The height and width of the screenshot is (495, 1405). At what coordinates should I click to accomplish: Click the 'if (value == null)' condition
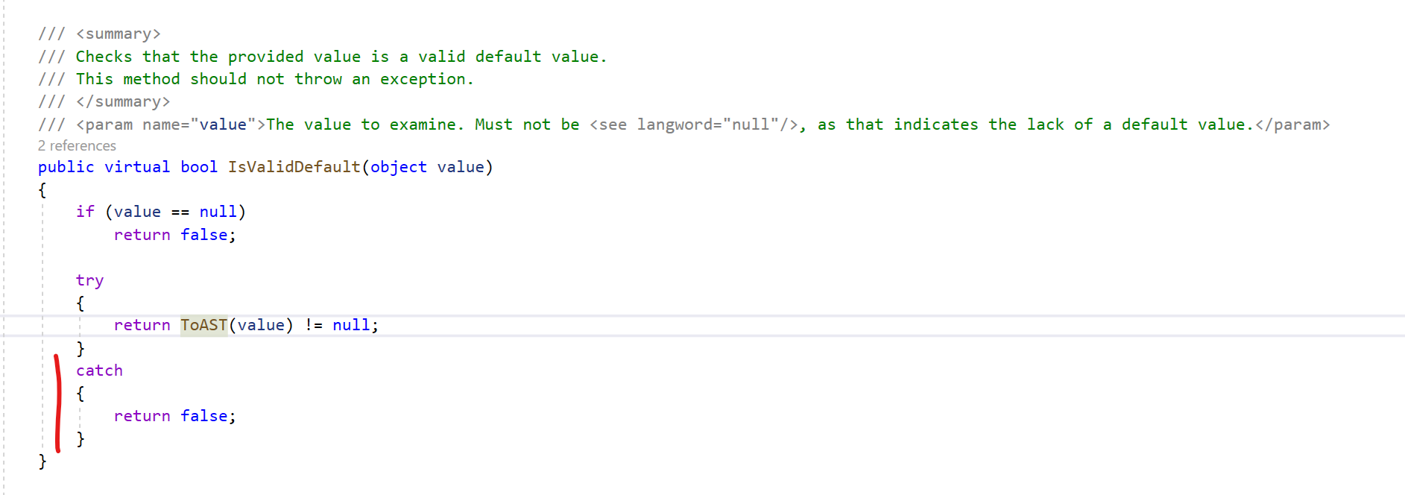click(x=161, y=212)
